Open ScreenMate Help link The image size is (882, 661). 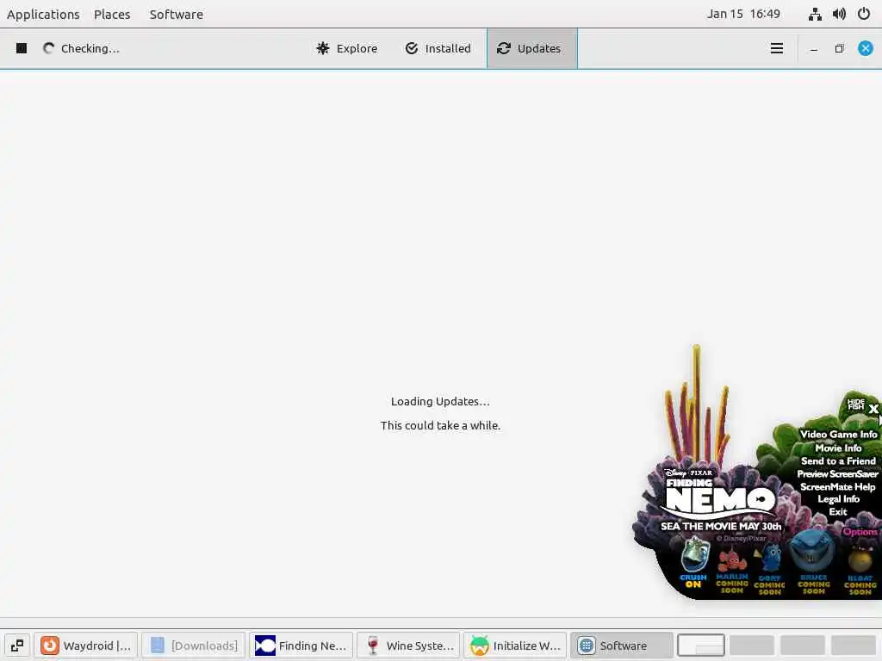(837, 487)
